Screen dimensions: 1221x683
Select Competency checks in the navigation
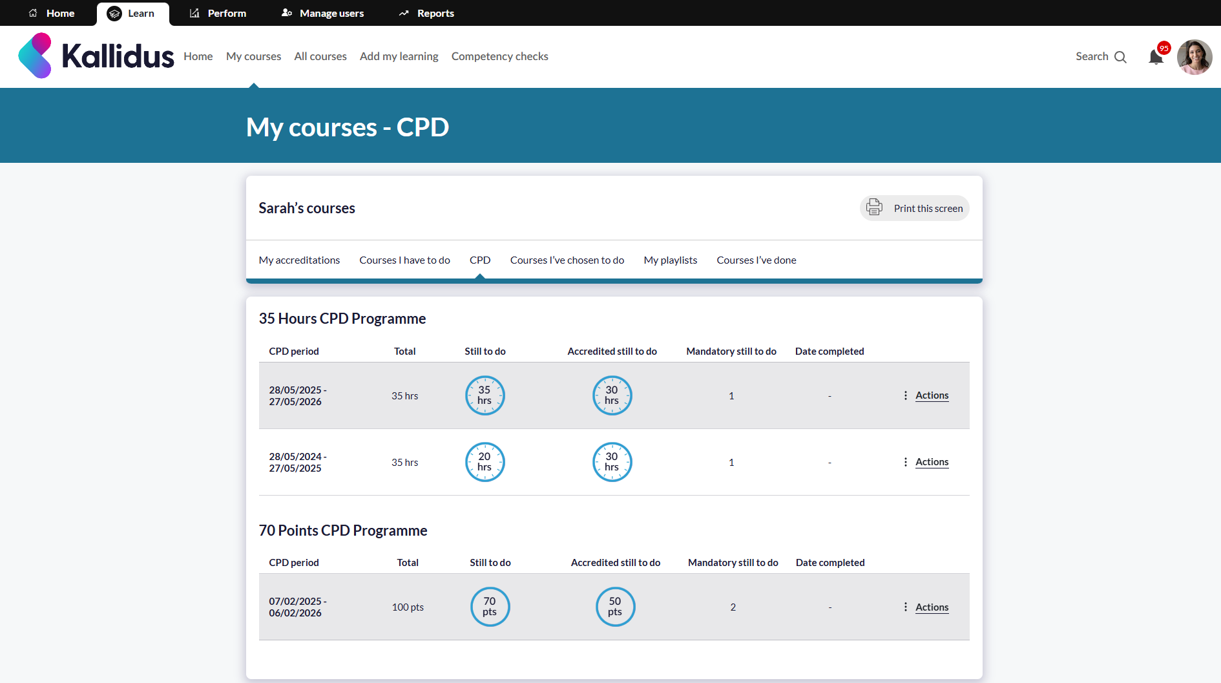coord(499,56)
